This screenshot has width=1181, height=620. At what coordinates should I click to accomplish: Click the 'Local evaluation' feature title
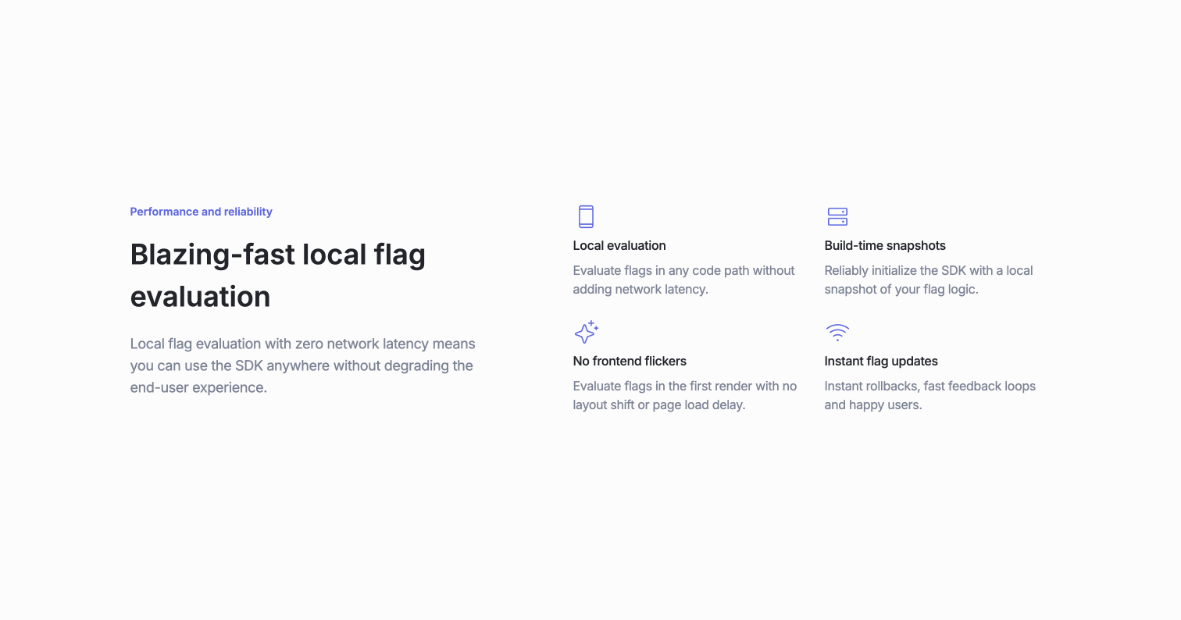[619, 245]
